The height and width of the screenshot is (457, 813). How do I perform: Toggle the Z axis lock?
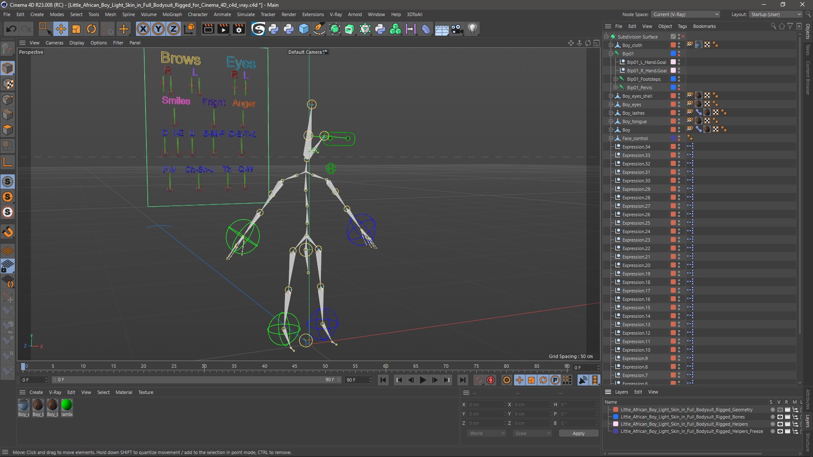pos(174,29)
